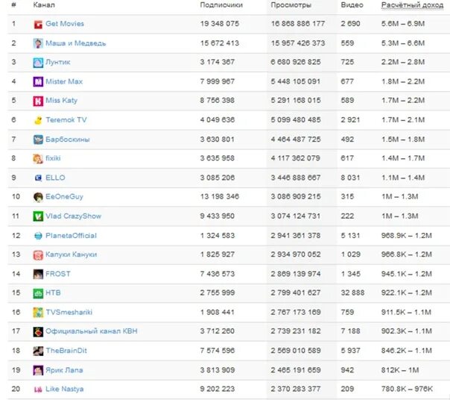Click the FROST channel avatar
450x400 pixels.
38,275
